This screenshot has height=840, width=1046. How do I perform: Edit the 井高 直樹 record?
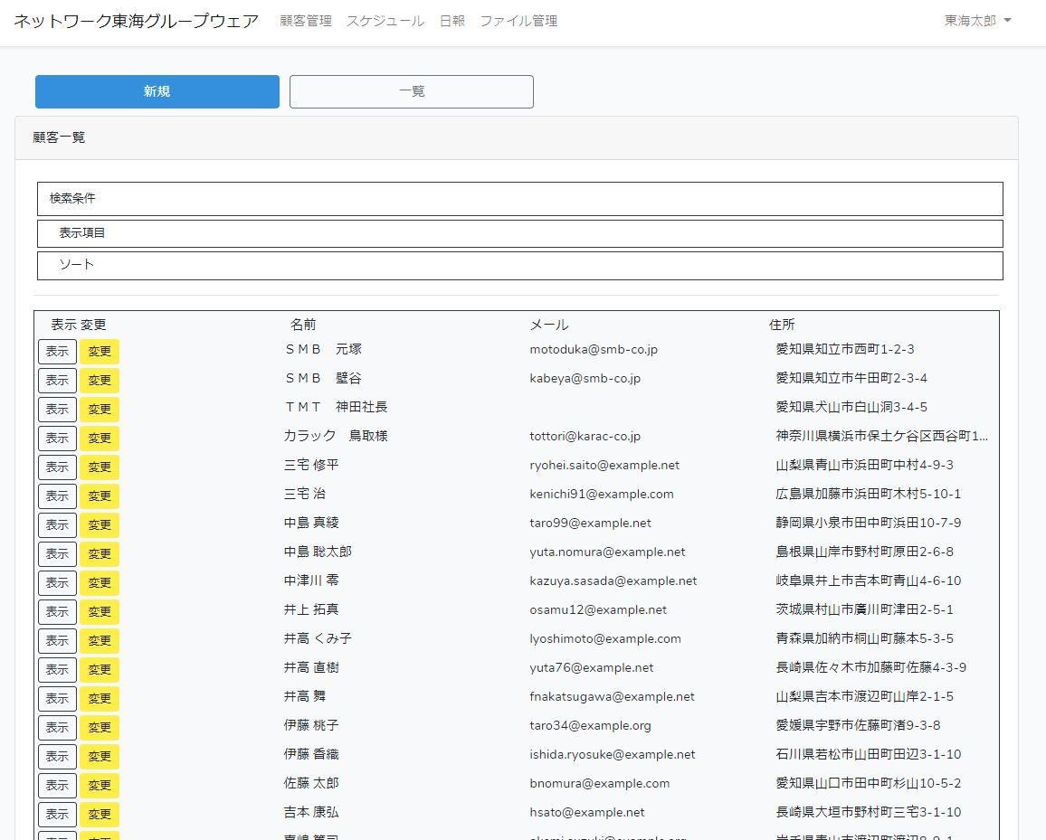(x=100, y=669)
